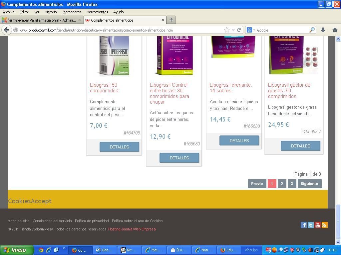Open Lipograsil gestor de grasas link
The width and height of the screenshot is (341, 255).
click(x=289, y=91)
